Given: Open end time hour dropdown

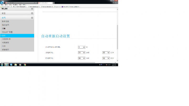Looking at the screenshot, I should click(82, 58).
